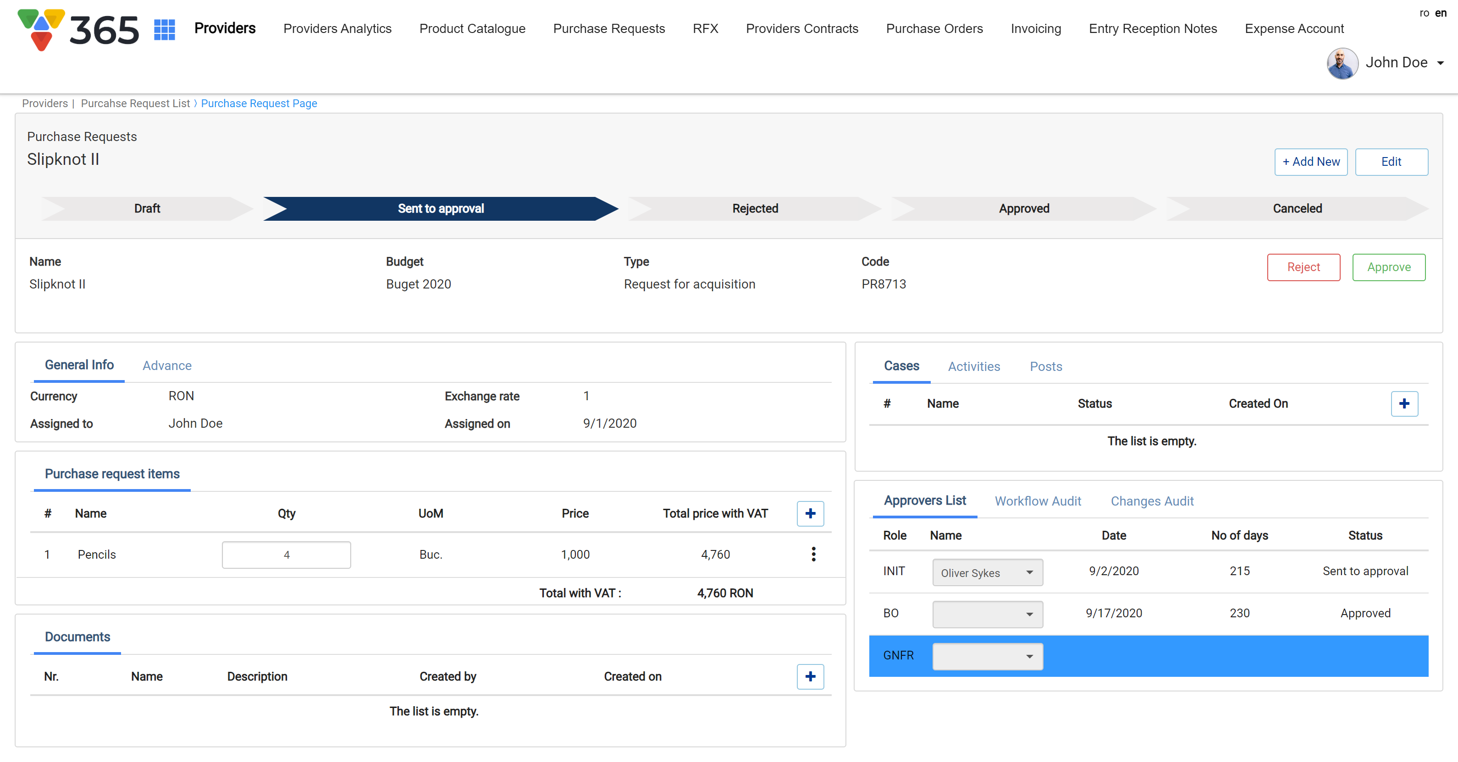The image size is (1458, 762).
Task: Expand John Doe user menu arrow
Action: (x=1441, y=63)
